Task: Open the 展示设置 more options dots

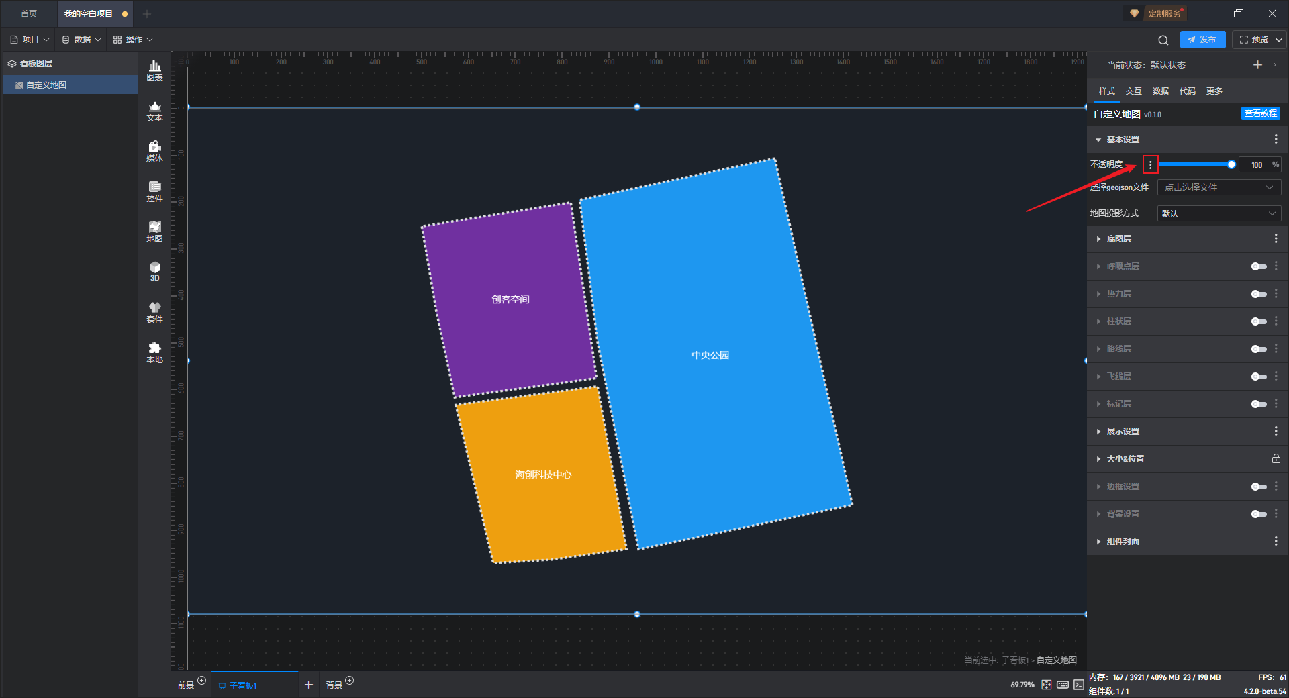Action: [x=1276, y=432]
